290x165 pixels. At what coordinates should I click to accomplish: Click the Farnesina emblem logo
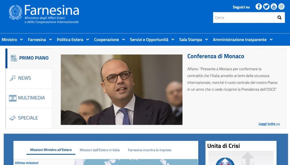pos(16,12)
